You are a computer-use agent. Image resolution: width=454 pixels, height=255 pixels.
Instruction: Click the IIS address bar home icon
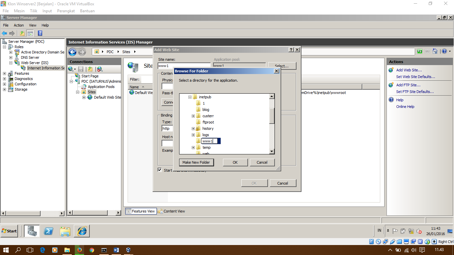pyautogui.click(x=435, y=51)
